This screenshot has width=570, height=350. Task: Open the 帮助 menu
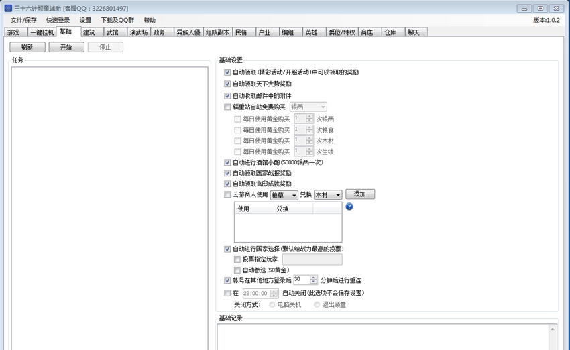[150, 20]
